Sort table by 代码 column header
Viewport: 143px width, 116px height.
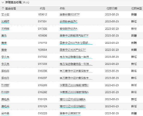42,9
